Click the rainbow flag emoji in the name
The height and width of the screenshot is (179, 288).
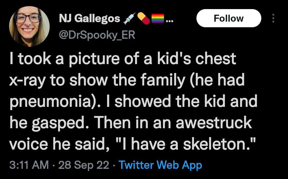coord(157,18)
